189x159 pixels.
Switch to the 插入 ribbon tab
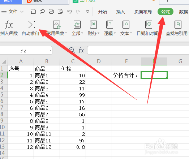coord(121,12)
